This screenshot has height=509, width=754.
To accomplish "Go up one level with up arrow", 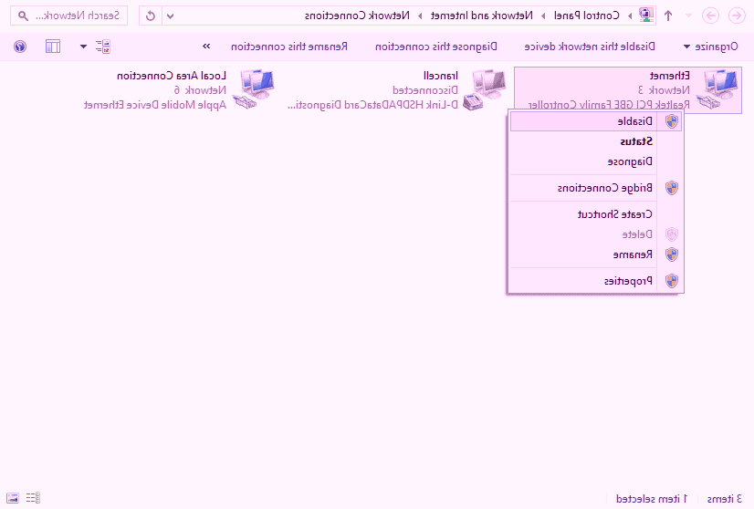I will [668, 16].
